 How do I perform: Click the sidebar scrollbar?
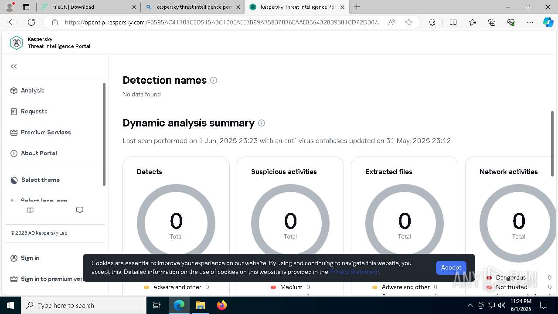coord(104,134)
